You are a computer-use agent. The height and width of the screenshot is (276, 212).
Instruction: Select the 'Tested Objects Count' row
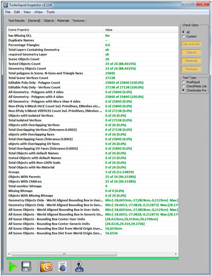[x=92, y=64]
